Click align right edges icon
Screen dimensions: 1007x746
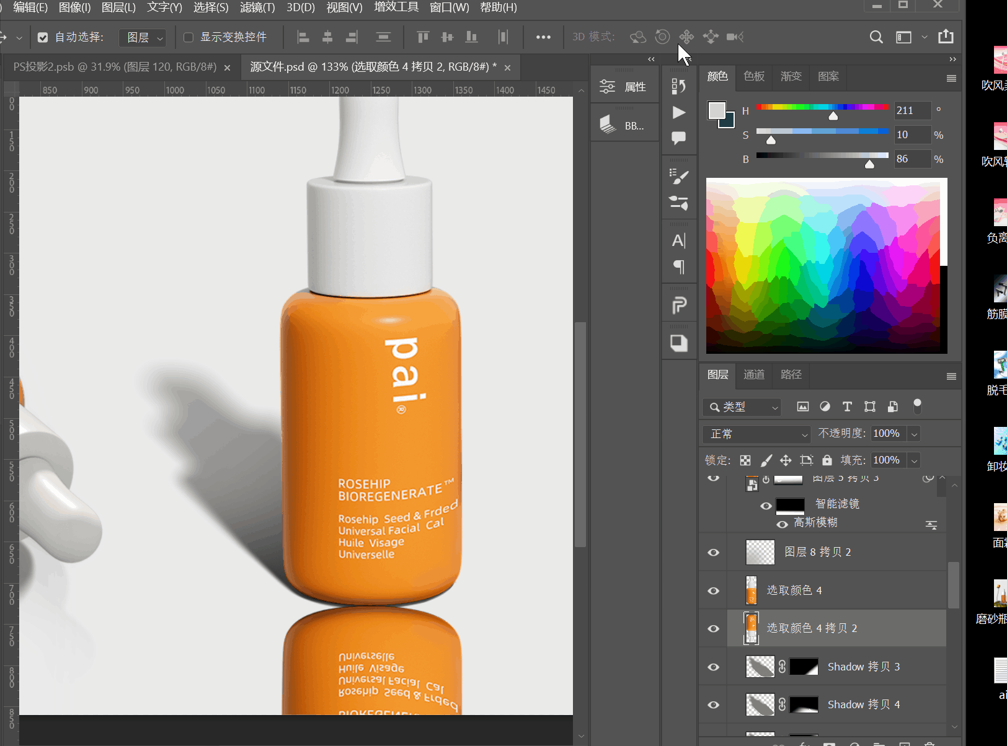point(352,37)
